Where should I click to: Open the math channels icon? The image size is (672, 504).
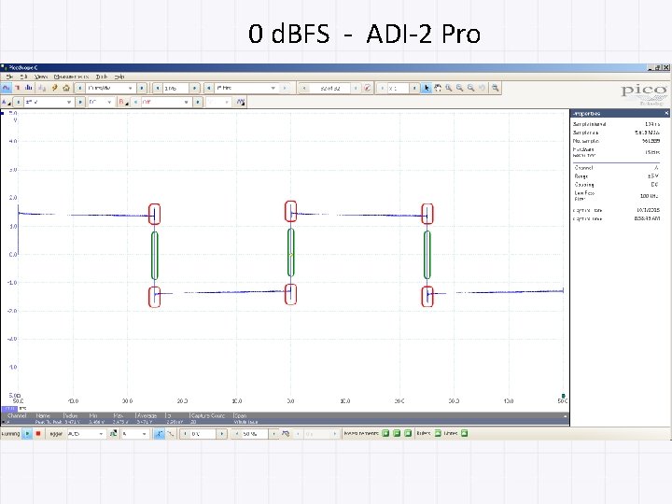241,102
